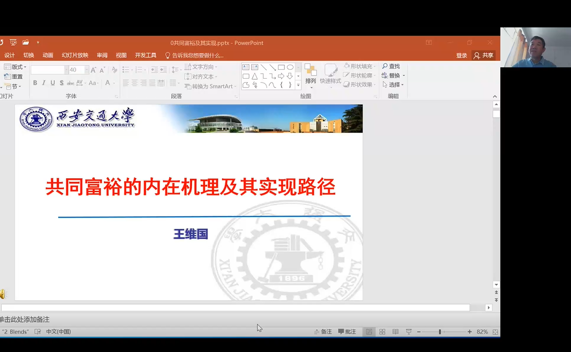Image resolution: width=571 pixels, height=352 pixels.
Task: Open the slide sorter view
Action: coord(382,332)
